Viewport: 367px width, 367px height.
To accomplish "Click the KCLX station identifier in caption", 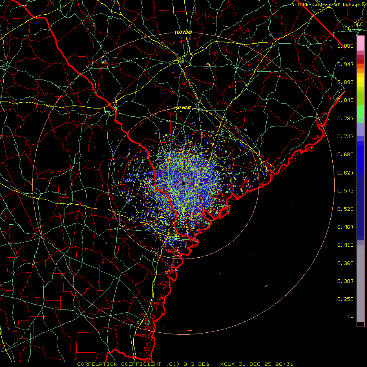I will [x=228, y=364].
